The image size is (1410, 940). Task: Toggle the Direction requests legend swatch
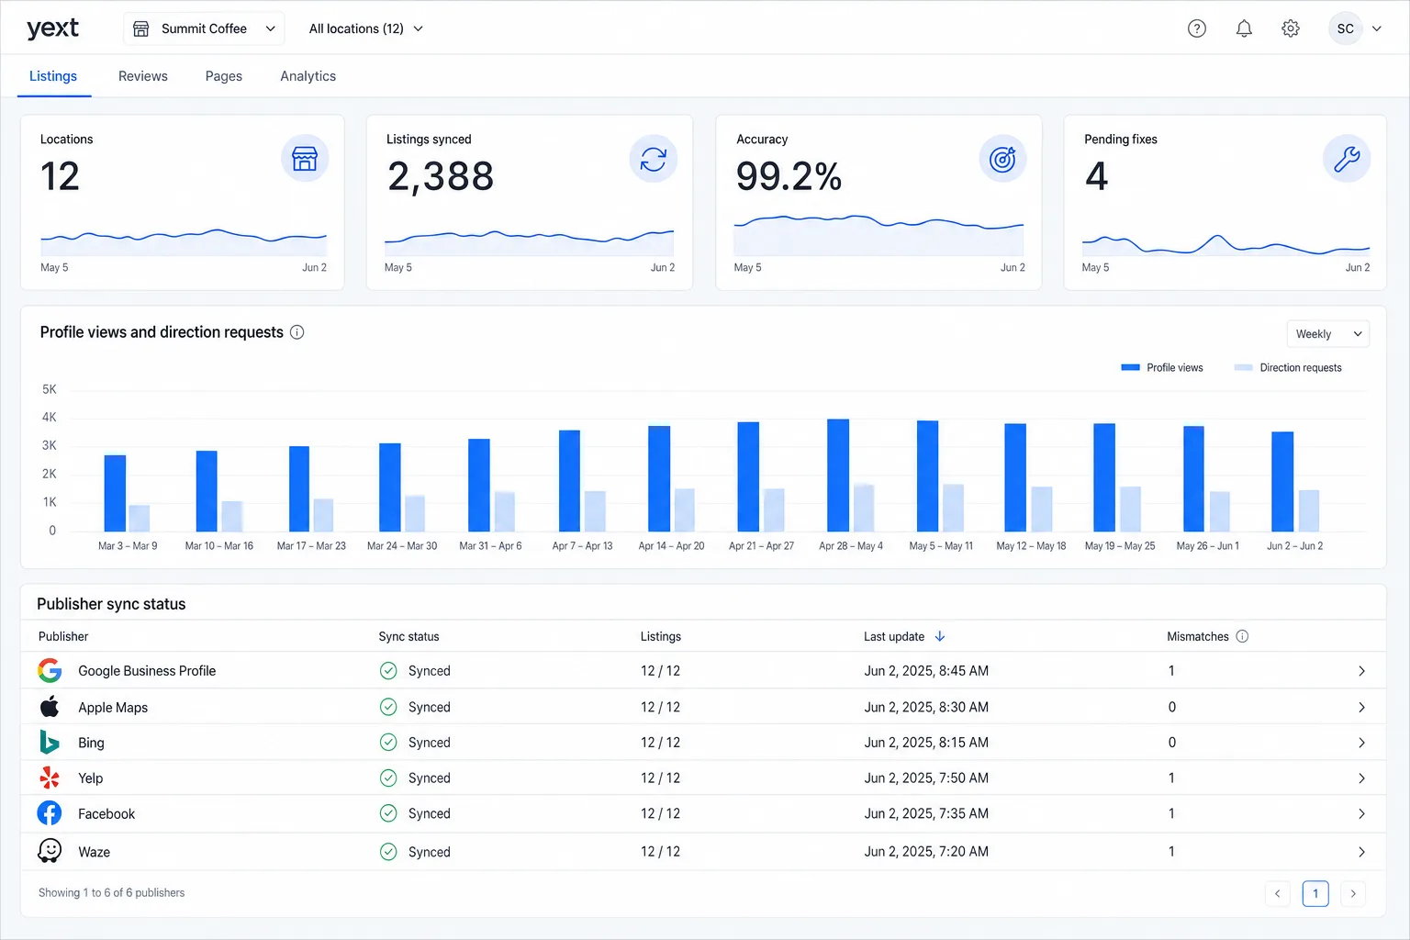tap(1244, 367)
